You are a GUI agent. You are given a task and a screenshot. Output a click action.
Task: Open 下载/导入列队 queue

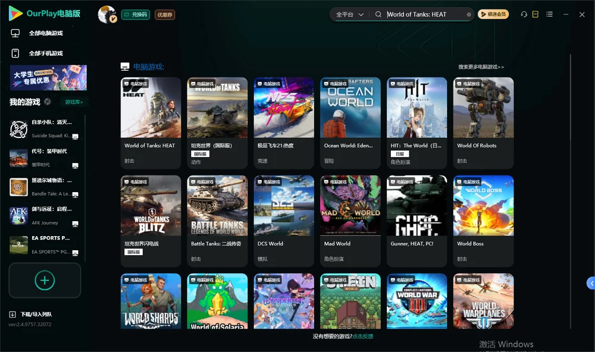36,315
